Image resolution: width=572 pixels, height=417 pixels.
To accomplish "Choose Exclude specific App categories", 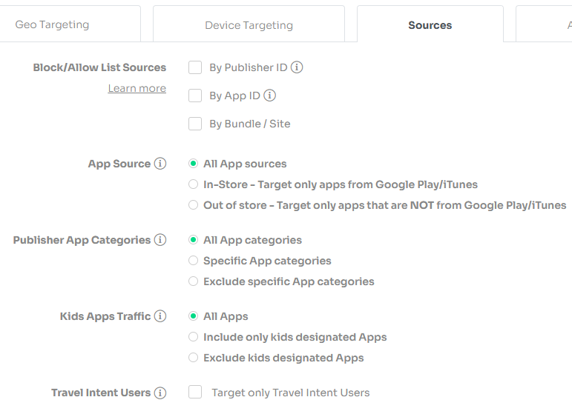I will pos(194,281).
